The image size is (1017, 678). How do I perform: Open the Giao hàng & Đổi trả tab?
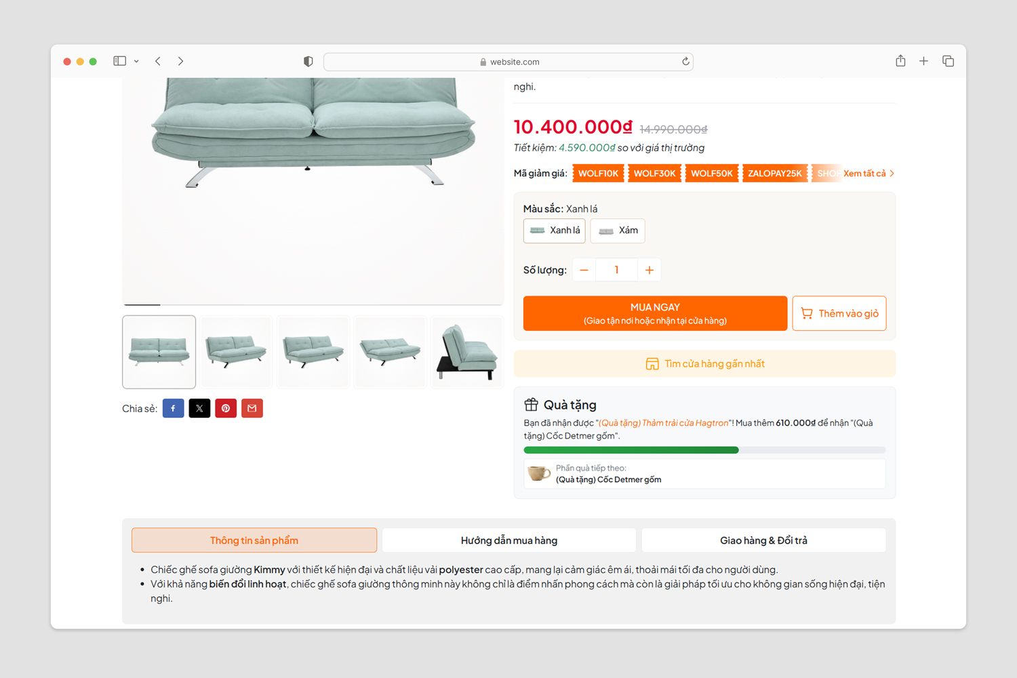click(x=763, y=540)
